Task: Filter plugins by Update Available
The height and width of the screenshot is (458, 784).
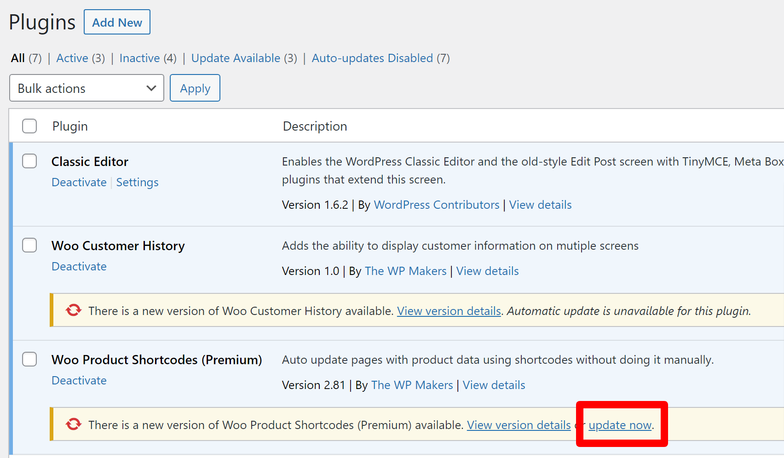Action: point(236,58)
